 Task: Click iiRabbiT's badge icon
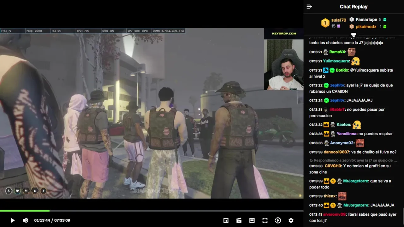tap(325, 110)
